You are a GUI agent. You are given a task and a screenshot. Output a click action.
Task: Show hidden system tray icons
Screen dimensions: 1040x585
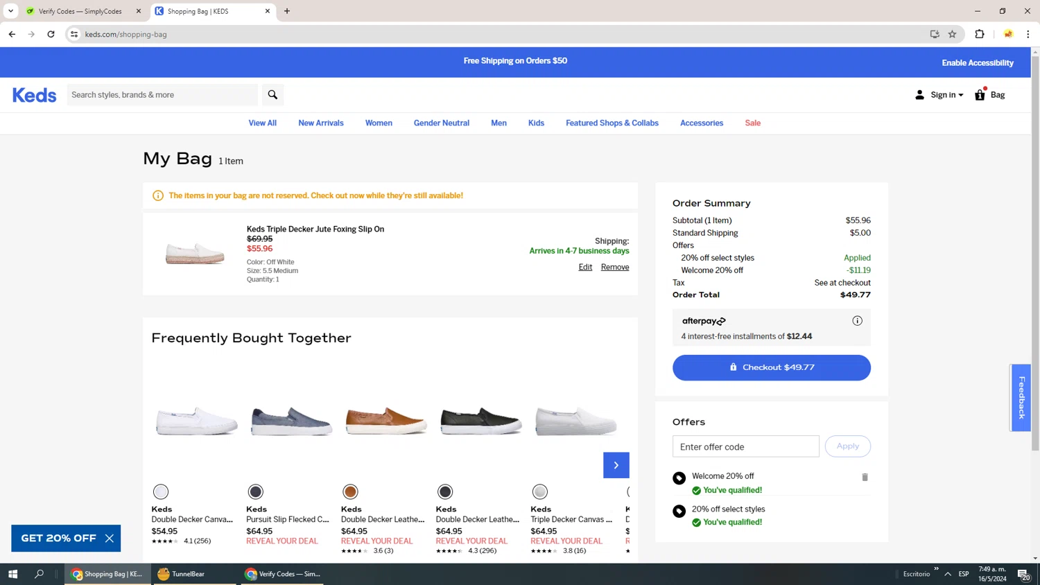947,574
